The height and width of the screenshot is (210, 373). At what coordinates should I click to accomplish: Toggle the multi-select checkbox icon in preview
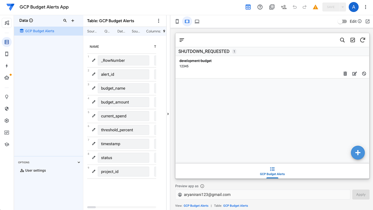point(353,40)
